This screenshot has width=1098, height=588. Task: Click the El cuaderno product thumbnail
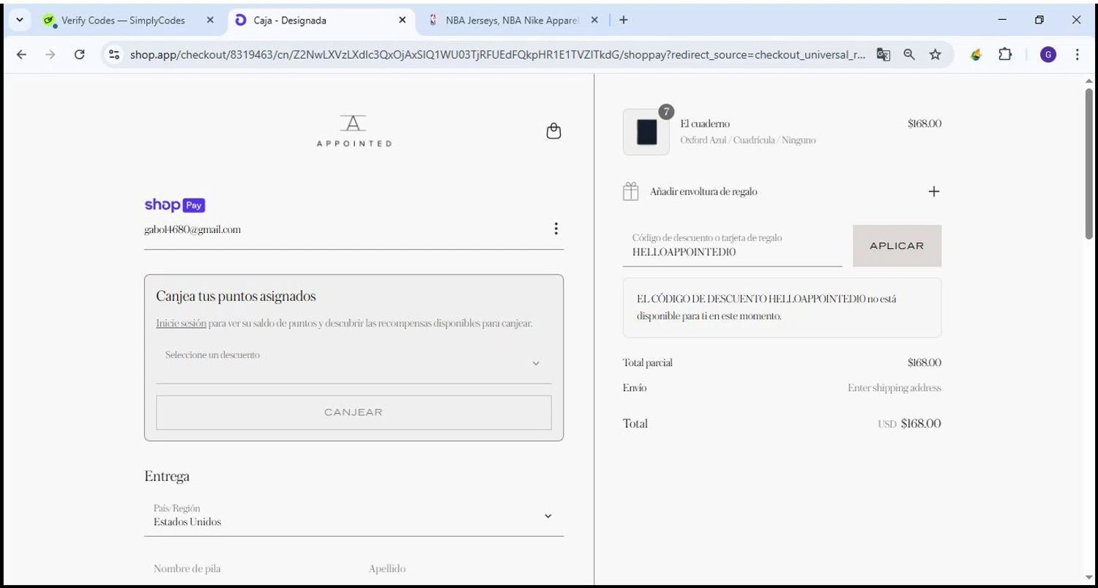coord(646,132)
